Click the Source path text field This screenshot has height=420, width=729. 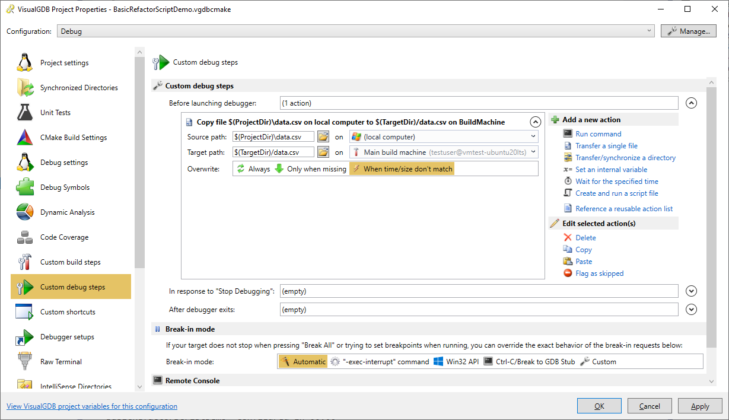pos(273,136)
